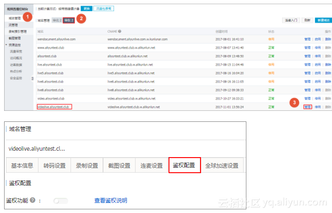Viewport: 332px width, 213px height.
Task: Click the 查看鉴权说明 link
Action: (111, 201)
